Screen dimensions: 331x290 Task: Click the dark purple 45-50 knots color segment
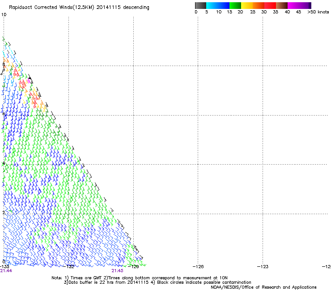coord(305,5)
